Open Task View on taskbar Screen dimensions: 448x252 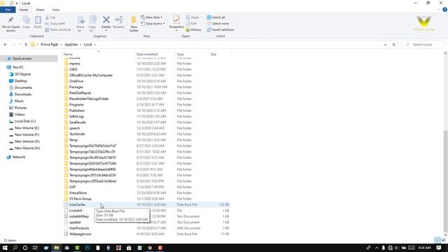35,248
